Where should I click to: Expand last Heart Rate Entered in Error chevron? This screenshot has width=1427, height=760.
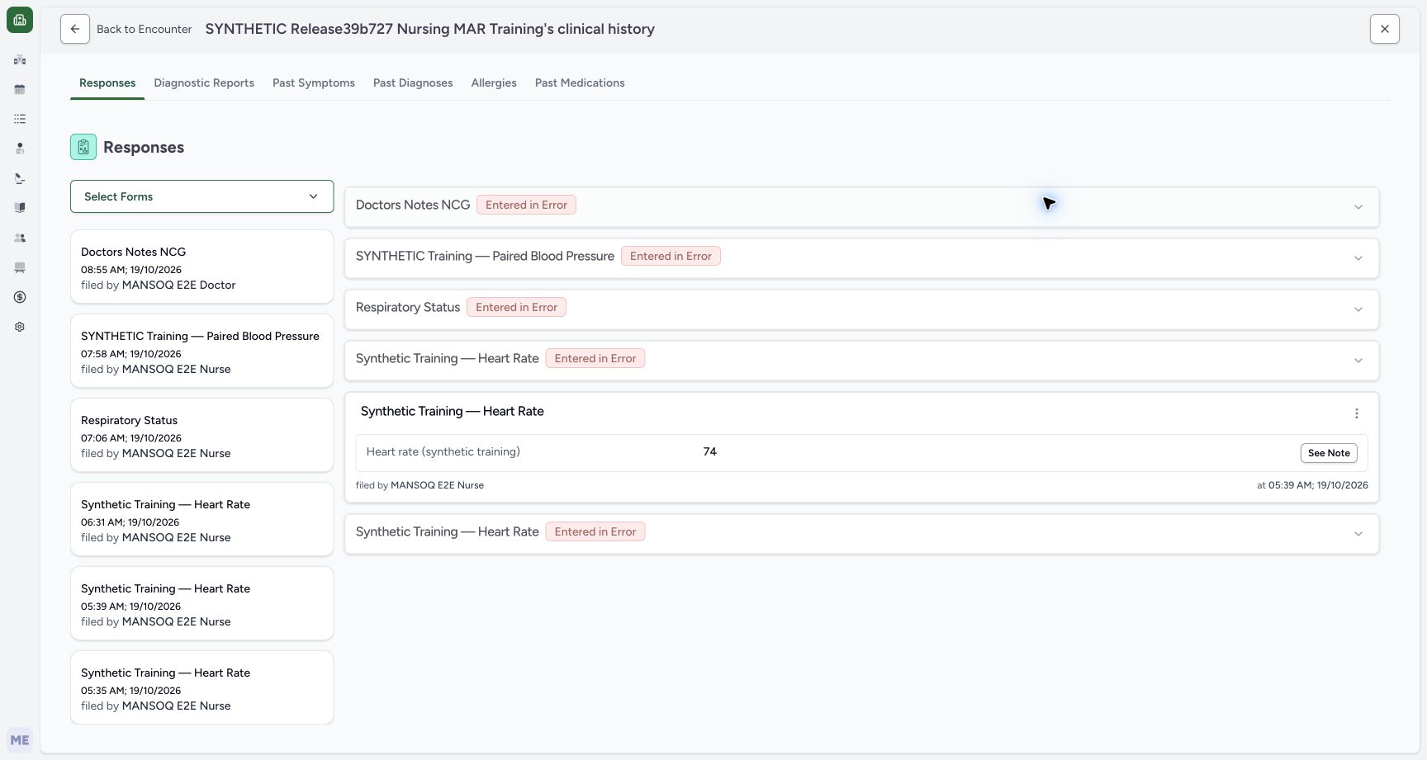click(1358, 534)
